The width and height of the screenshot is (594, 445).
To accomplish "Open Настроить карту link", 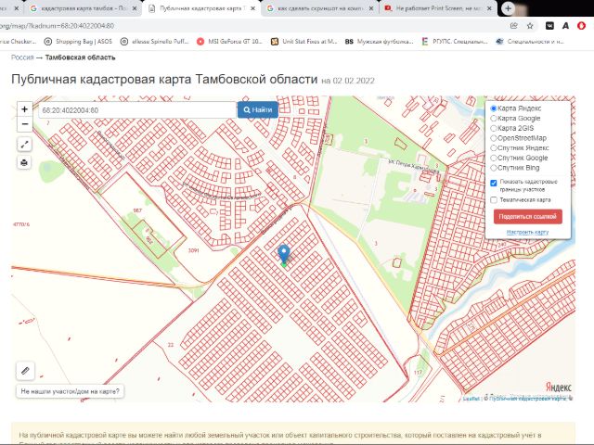I will tap(527, 232).
